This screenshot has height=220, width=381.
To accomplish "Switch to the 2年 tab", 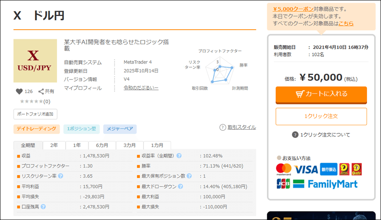I will [54, 145].
